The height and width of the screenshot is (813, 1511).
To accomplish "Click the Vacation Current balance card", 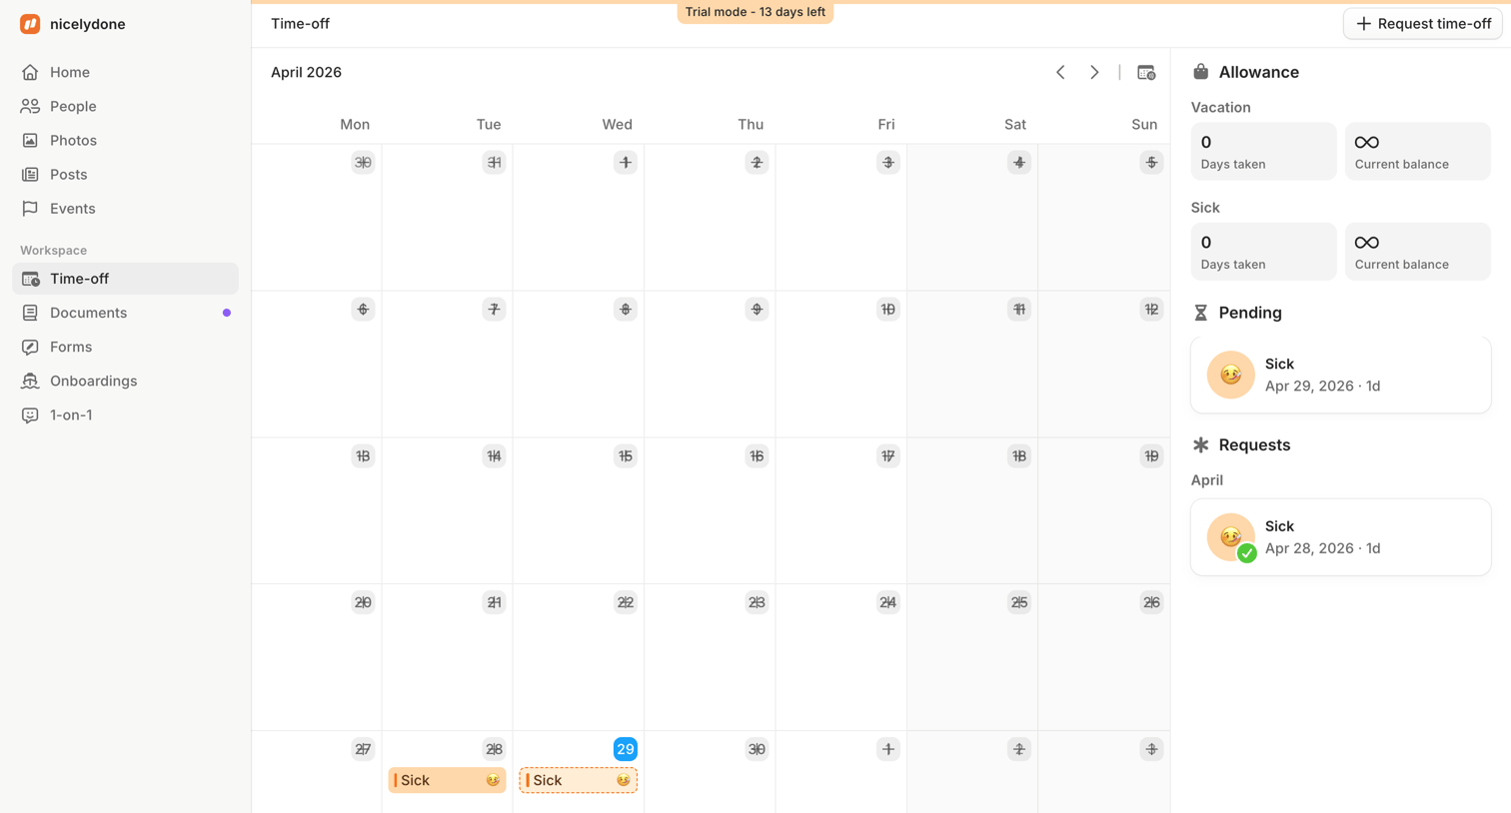I will coord(1417,152).
